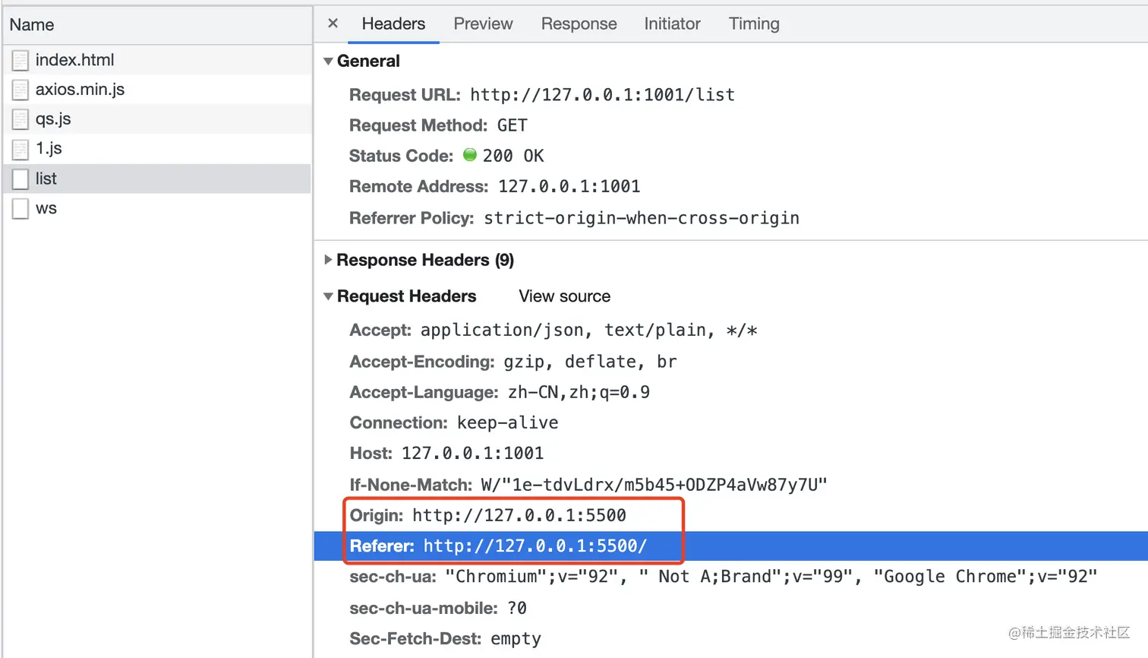Click the Name column header
The width and height of the screenshot is (1148, 658).
[157, 24]
